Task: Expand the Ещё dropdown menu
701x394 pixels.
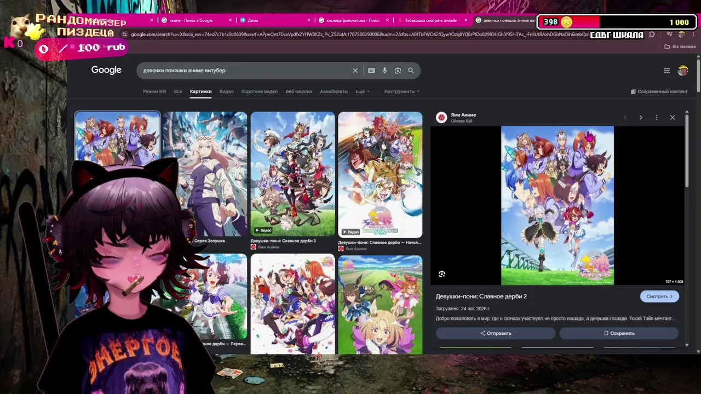Action: pos(362,91)
